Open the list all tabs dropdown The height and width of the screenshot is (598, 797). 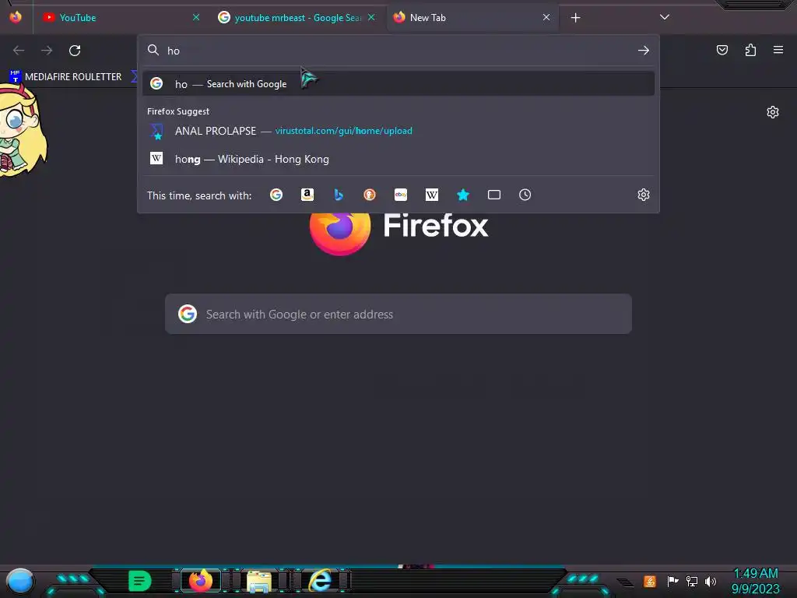665,17
